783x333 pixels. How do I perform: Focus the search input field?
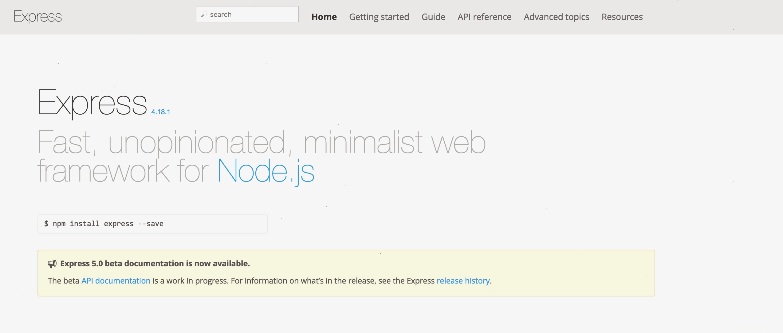(247, 14)
